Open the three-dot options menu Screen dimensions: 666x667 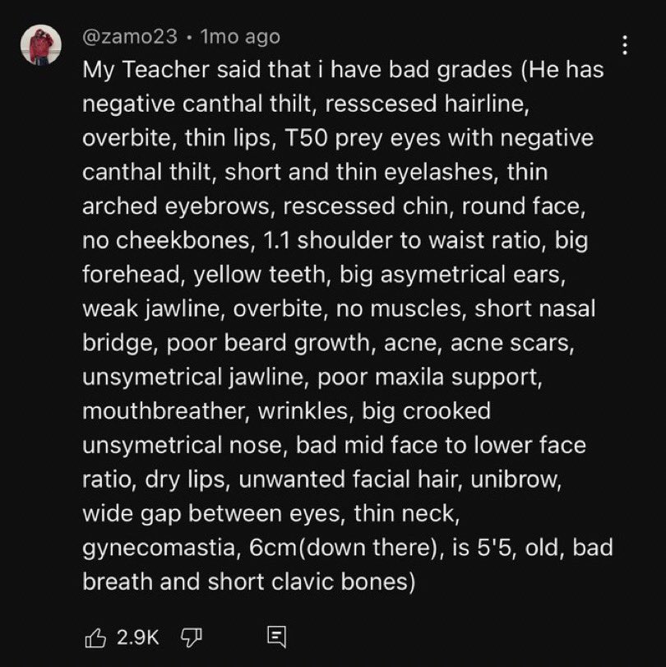pyautogui.click(x=625, y=45)
